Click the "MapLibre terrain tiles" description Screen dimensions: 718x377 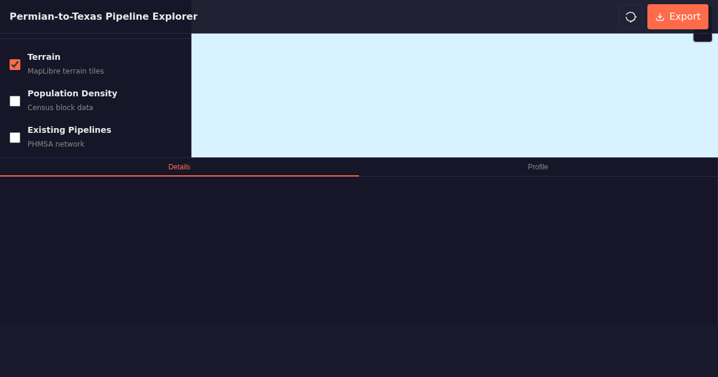pyautogui.click(x=66, y=71)
